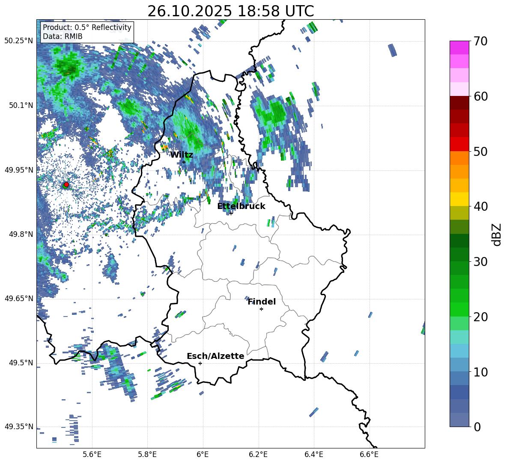Click the red radar site marker

[x=66, y=184]
